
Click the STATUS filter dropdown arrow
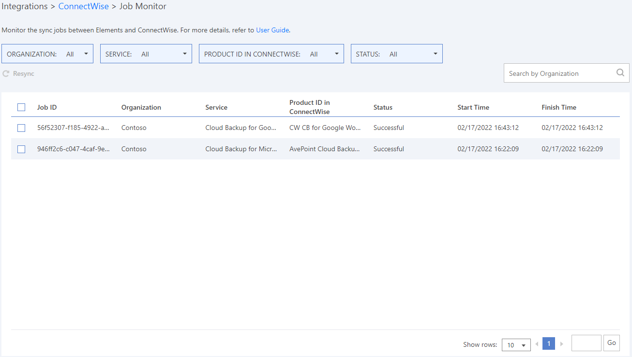tap(435, 54)
